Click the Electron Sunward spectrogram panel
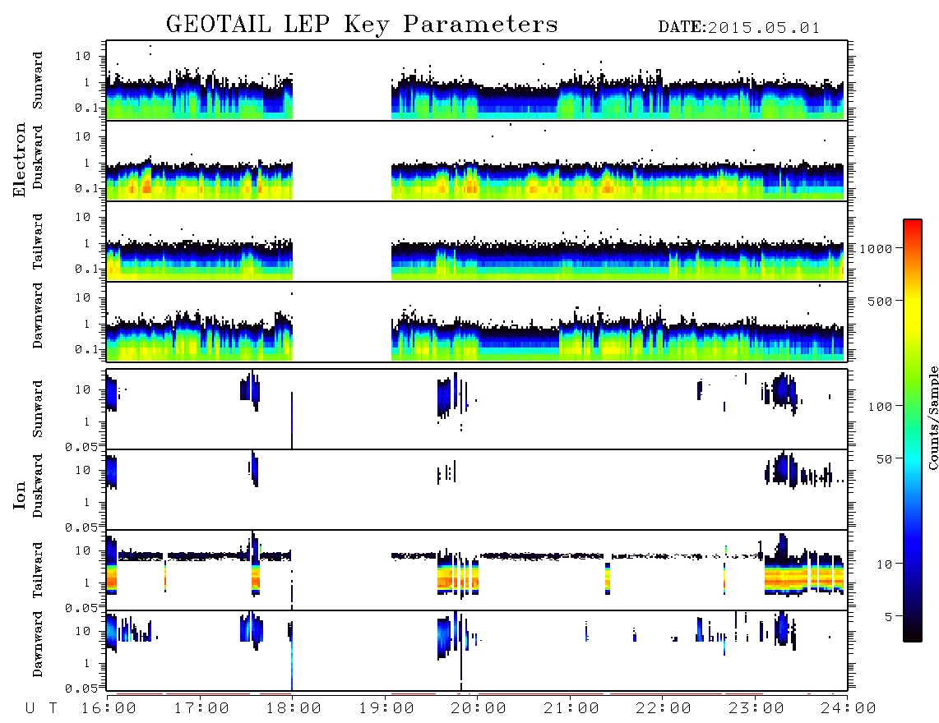The image size is (939, 723). [x=477, y=81]
